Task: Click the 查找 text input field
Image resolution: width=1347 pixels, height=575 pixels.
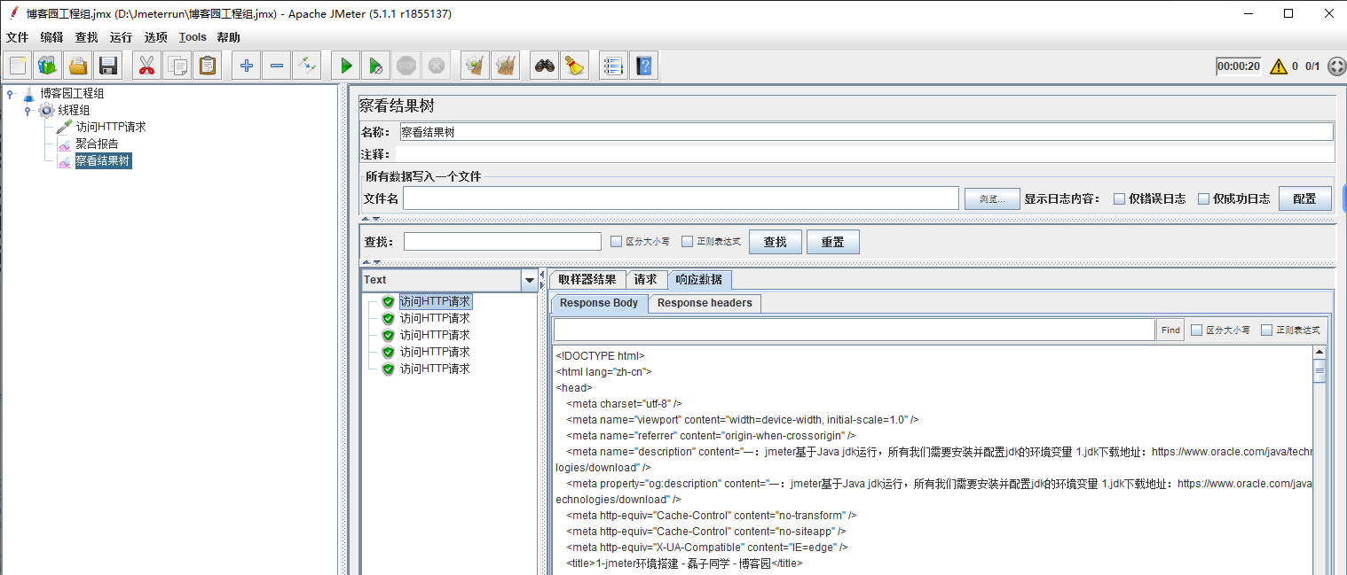Action: (x=502, y=242)
